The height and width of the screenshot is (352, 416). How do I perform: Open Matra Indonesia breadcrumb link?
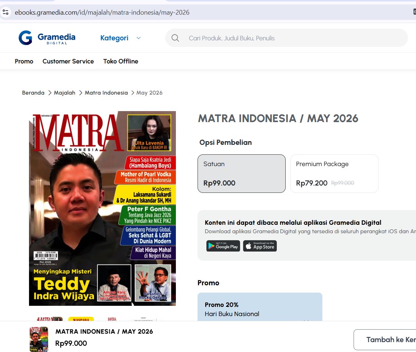(x=106, y=93)
